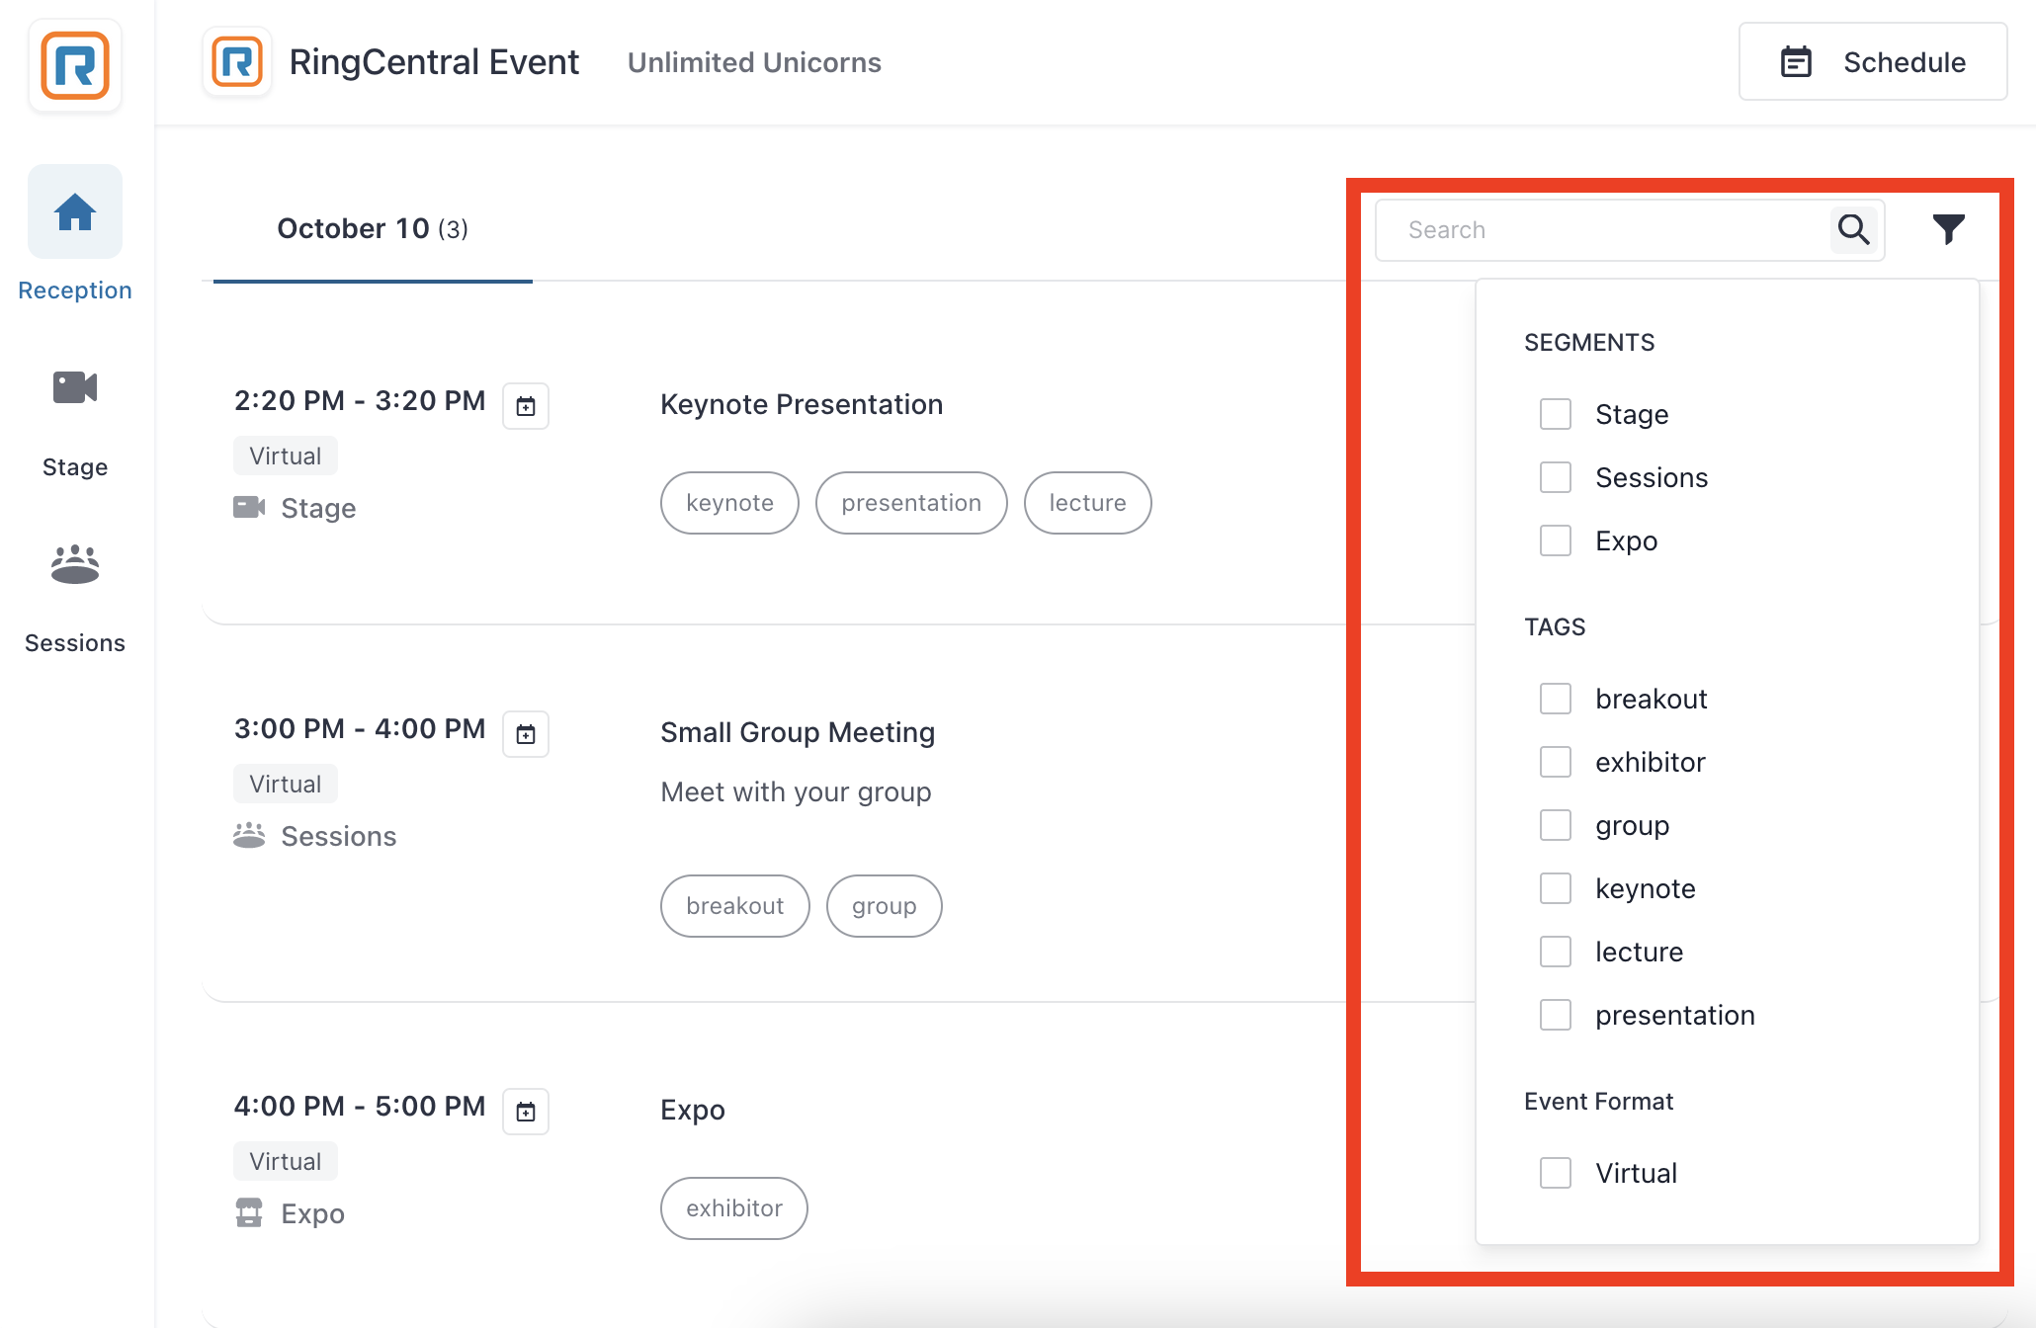Viewport: 2036px width, 1328px height.
Task: Toggle the filter funnel icon
Action: 1949,229
